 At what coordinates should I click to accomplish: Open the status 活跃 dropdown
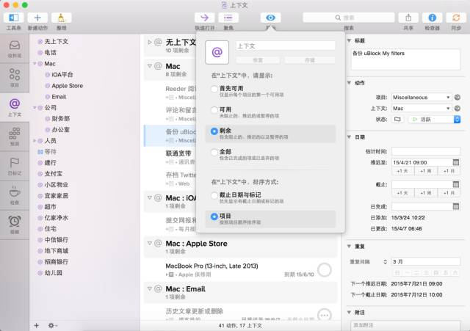coord(434,119)
